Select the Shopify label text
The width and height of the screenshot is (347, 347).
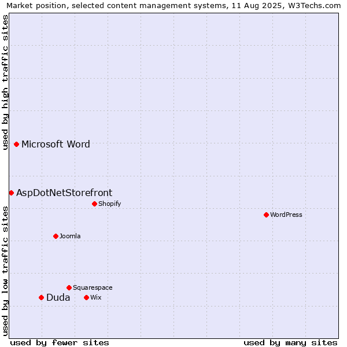(x=110, y=204)
